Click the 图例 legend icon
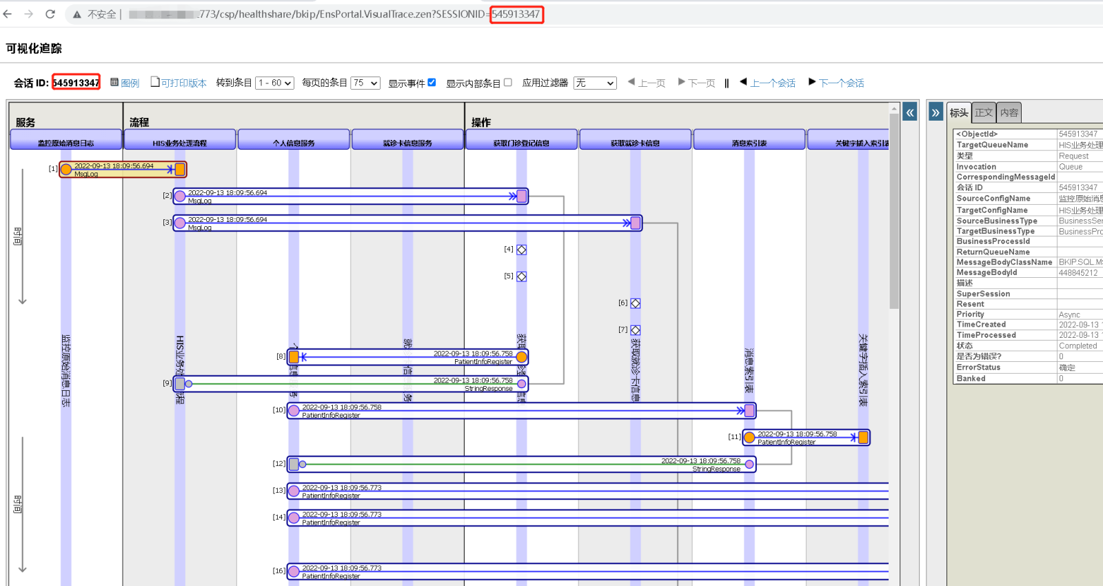This screenshot has height=586, width=1103. (x=114, y=83)
